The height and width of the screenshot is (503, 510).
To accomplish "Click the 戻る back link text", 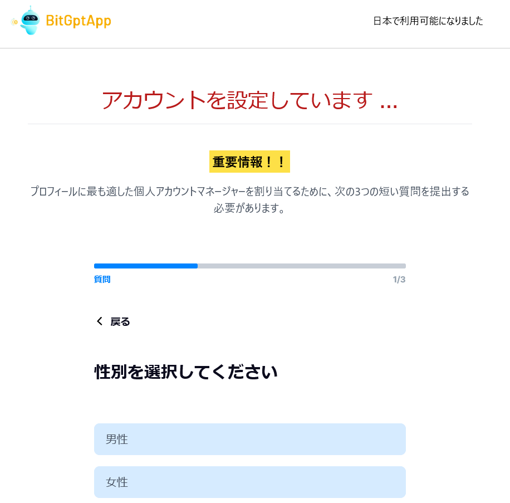I will pos(120,321).
